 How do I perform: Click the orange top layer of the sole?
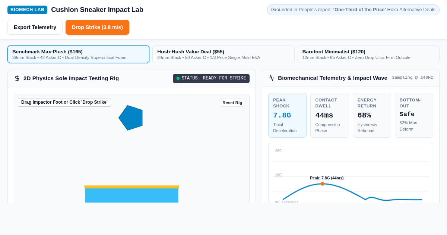[131, 187]
